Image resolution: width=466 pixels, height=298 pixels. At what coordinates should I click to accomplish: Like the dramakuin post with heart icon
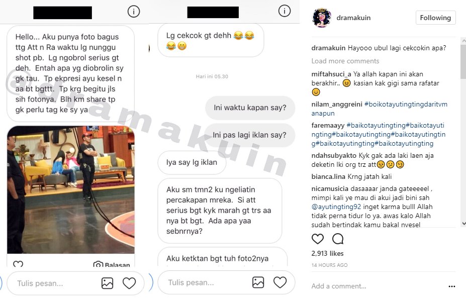[x=317, y=239]
